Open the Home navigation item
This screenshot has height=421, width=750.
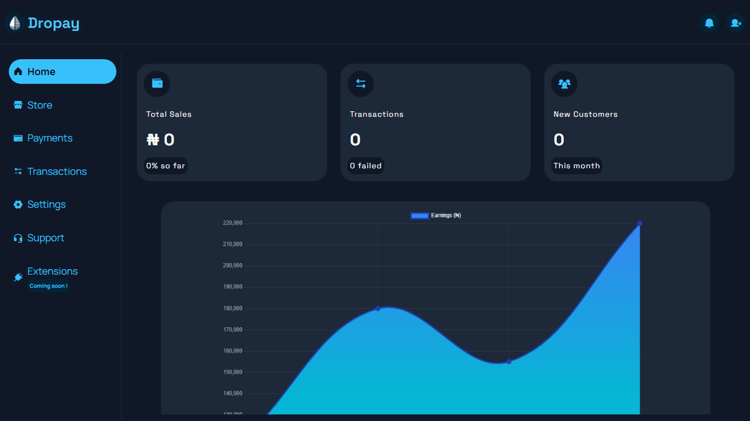coord(62,71)
